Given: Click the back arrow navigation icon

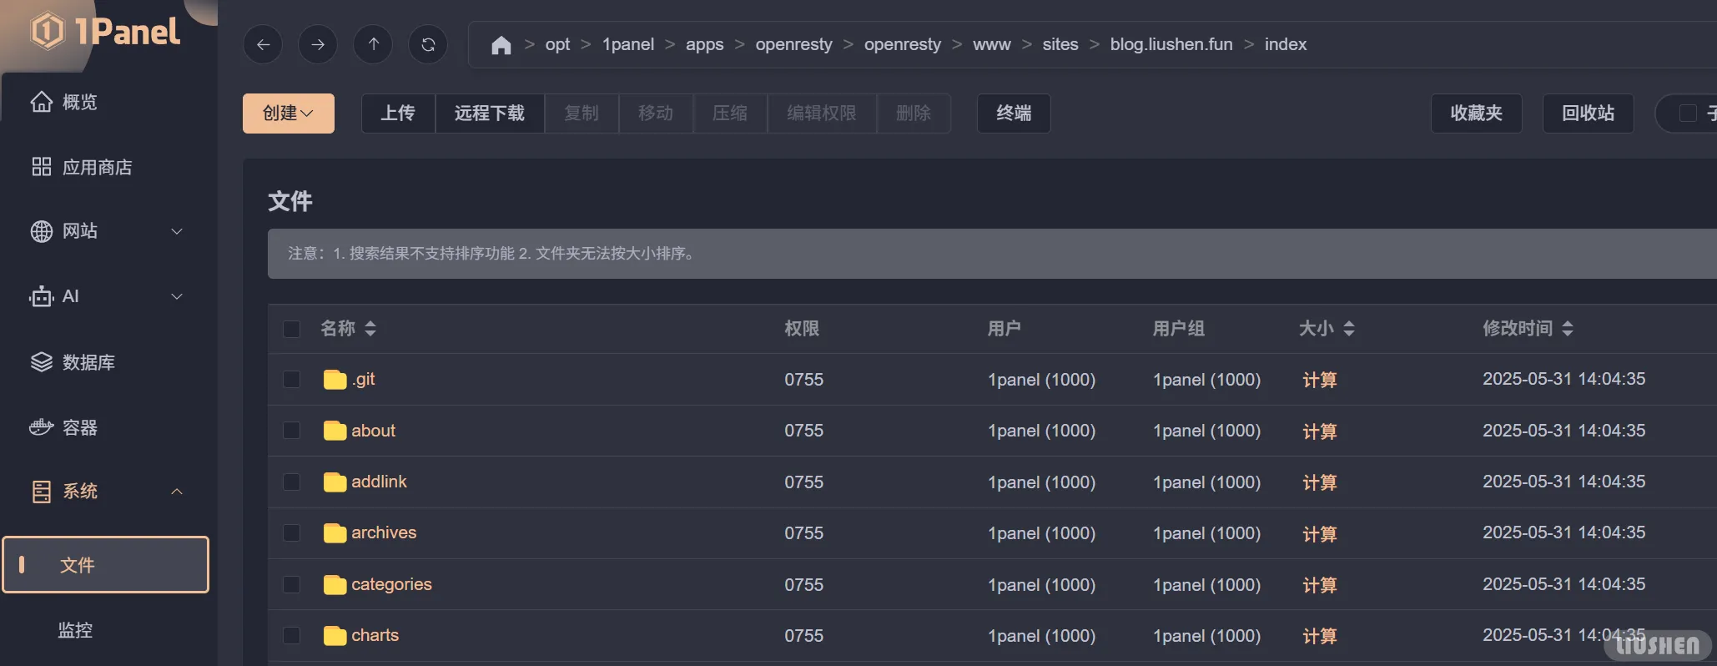Looking at the screenshot, I should (263, 45).
